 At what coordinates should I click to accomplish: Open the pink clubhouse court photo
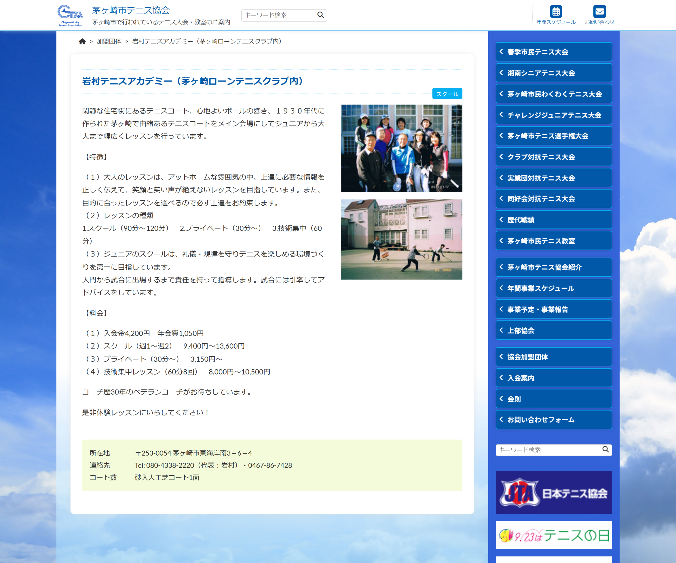pos(401,239)
